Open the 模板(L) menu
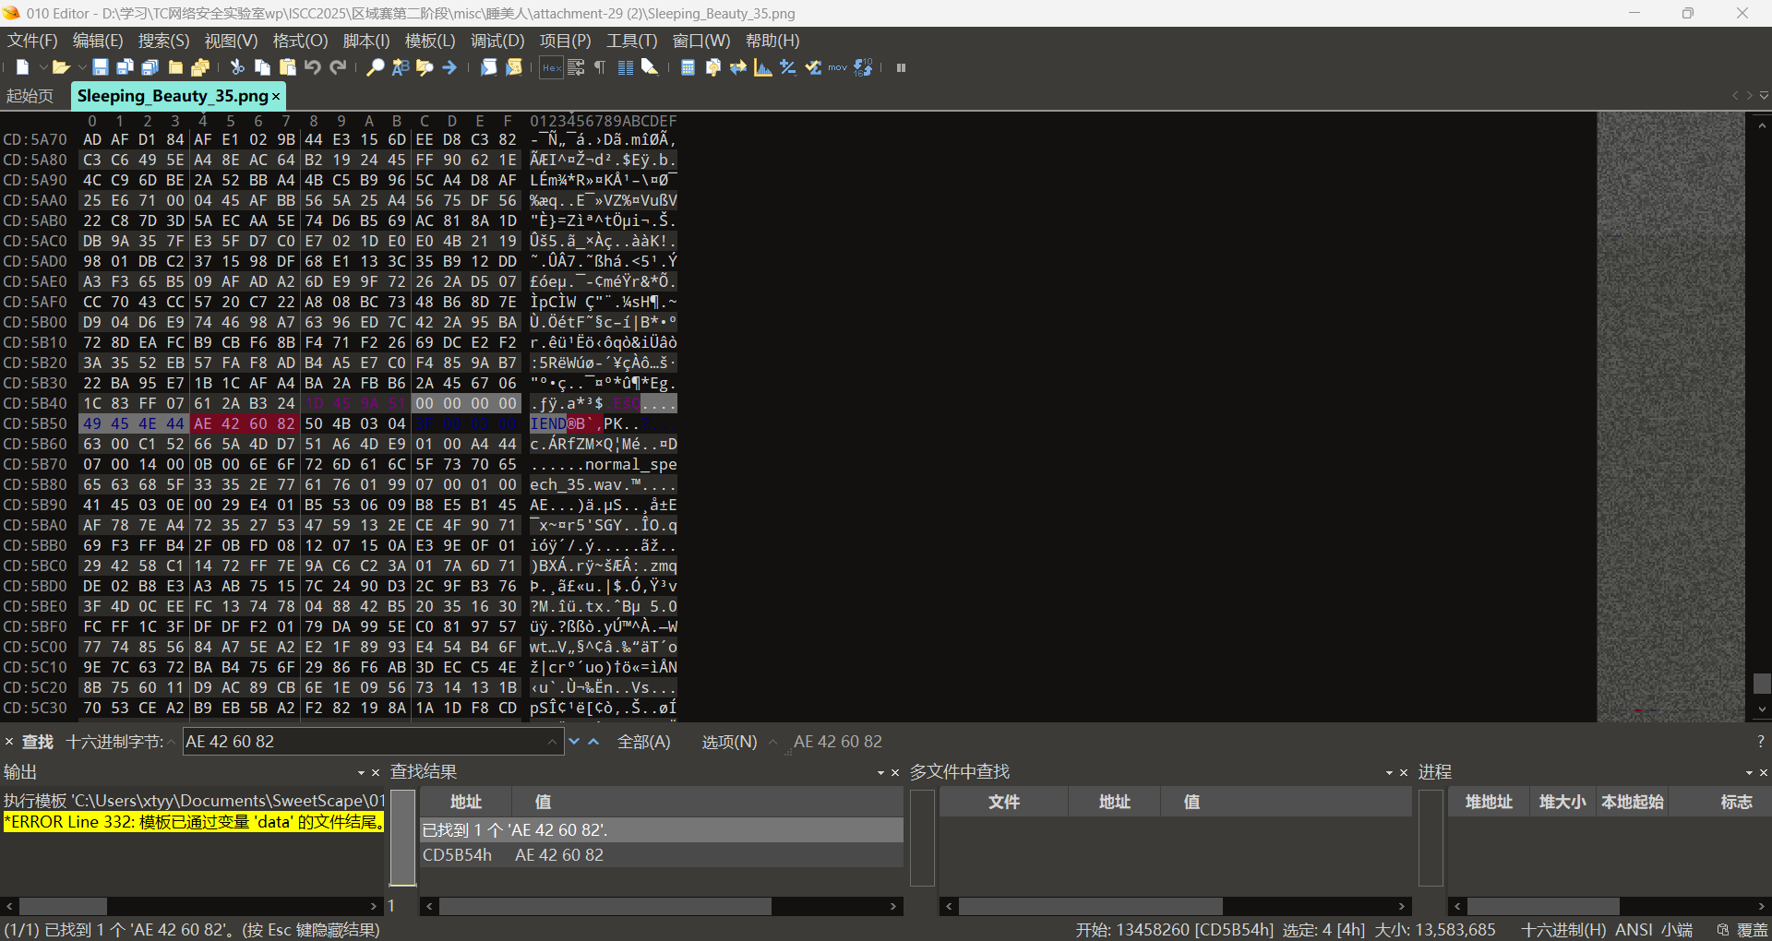 pos(430,41)
